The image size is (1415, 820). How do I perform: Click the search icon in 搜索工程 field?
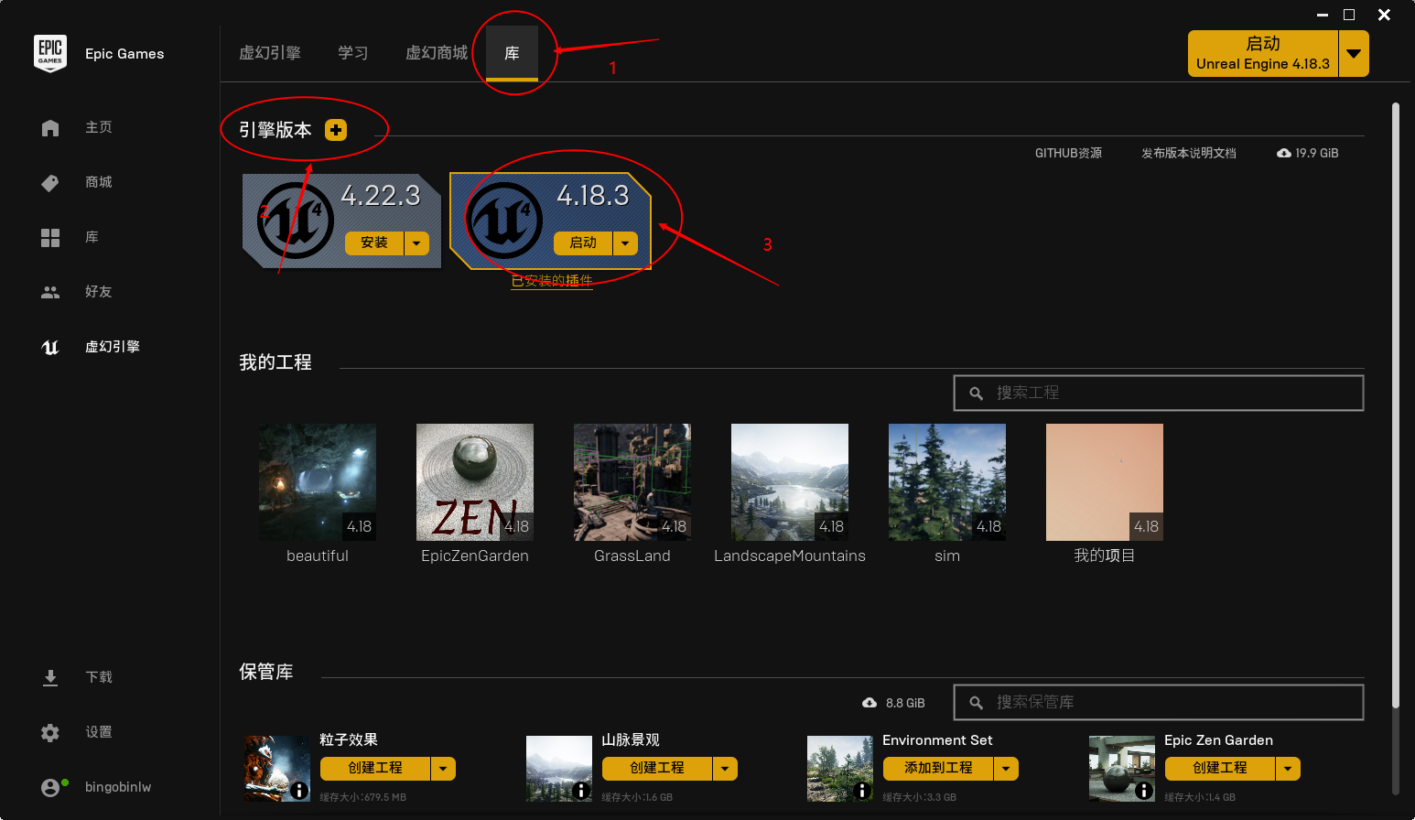[977, 393]
